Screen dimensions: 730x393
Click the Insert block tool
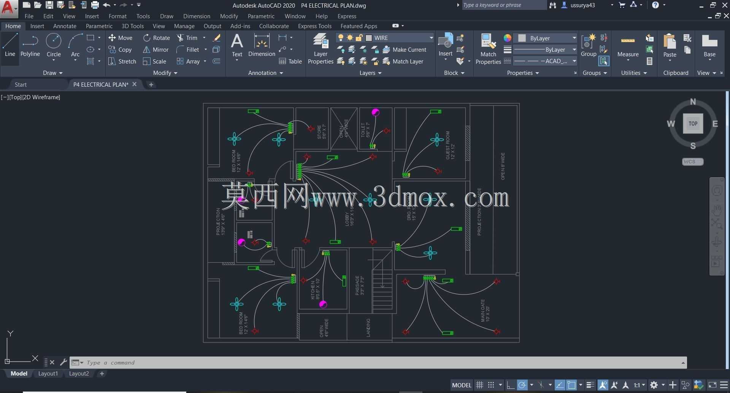click(x=445, y=45)
